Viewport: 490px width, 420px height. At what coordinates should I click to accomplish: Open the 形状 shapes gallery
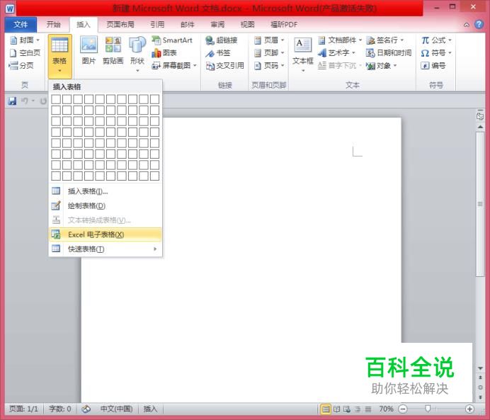[137, 54]
